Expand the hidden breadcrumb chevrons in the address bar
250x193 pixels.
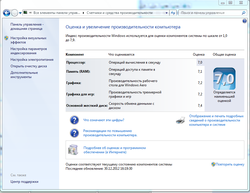[x=30, y=13]
